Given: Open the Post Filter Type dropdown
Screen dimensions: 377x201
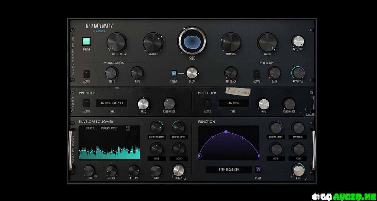Looking at the screenshot, I should [x=233, y=103].
